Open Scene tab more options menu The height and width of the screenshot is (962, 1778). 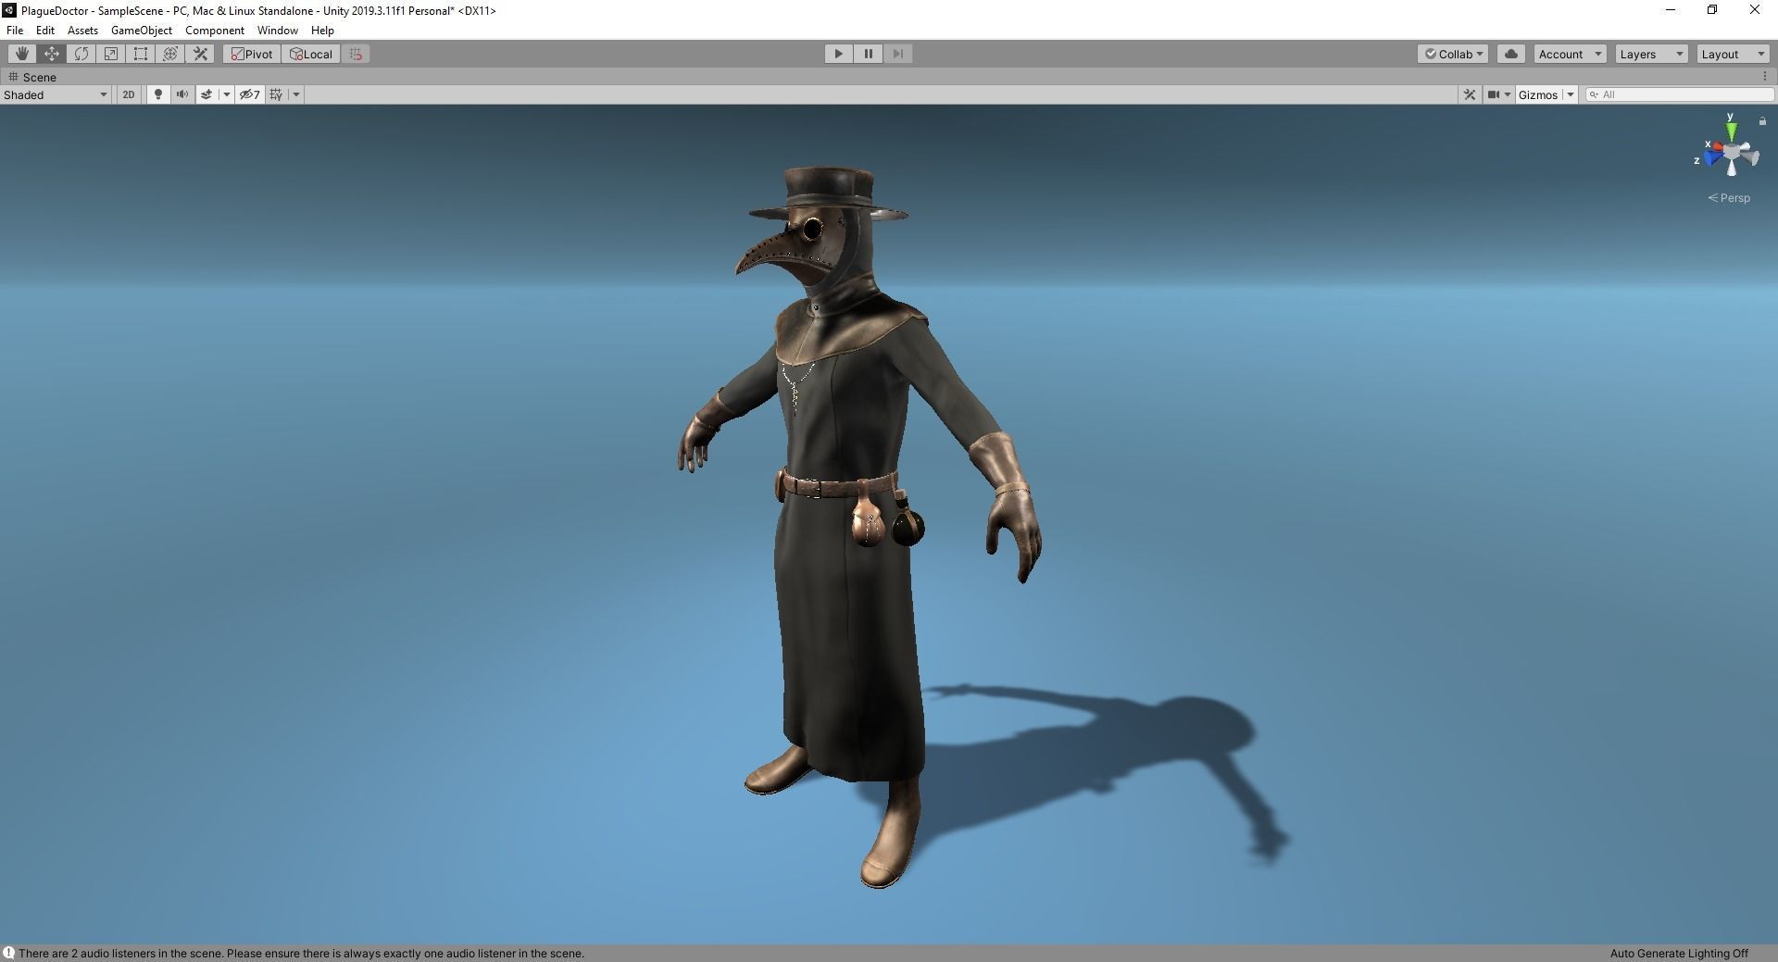(x=1765, y=77)
